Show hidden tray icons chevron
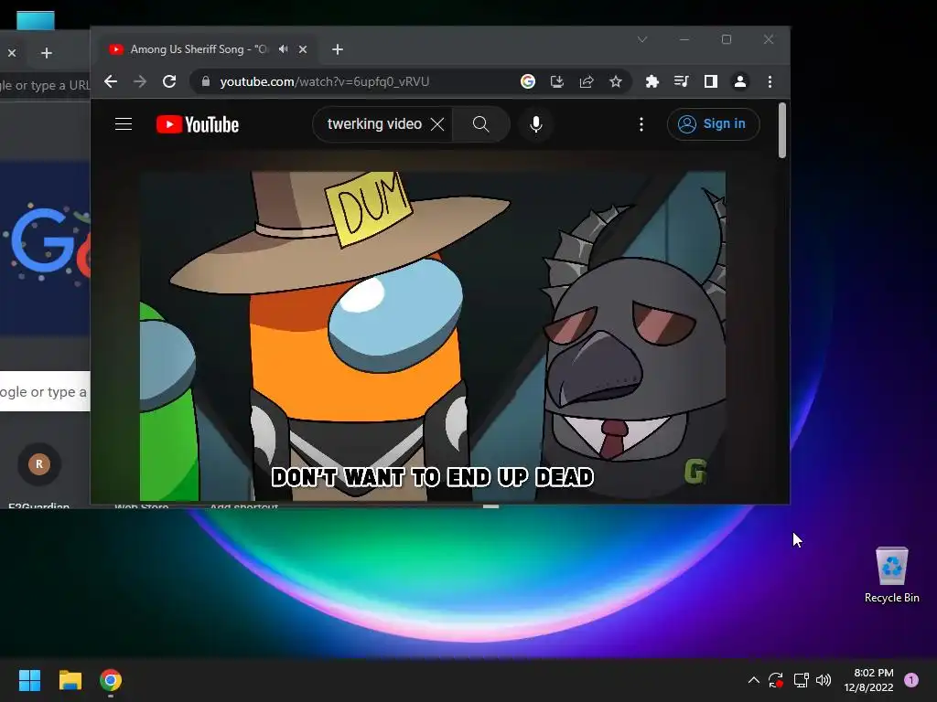The width and height of the screenshot is (937, 702). (754, 680)
